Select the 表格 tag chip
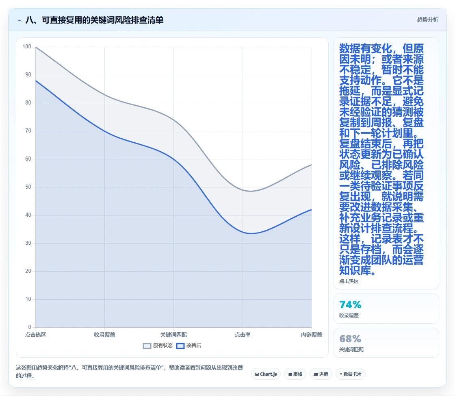455x396 pixels. tap(295, 374)
